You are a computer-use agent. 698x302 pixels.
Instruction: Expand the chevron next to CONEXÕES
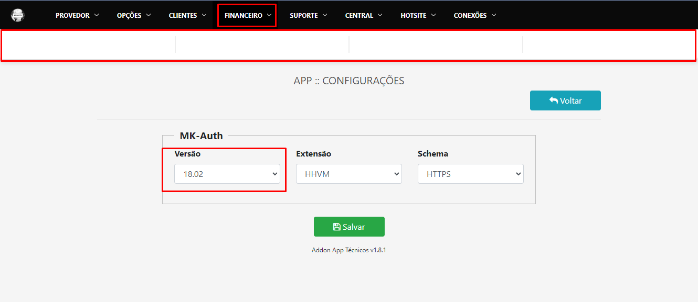[494, 15]
